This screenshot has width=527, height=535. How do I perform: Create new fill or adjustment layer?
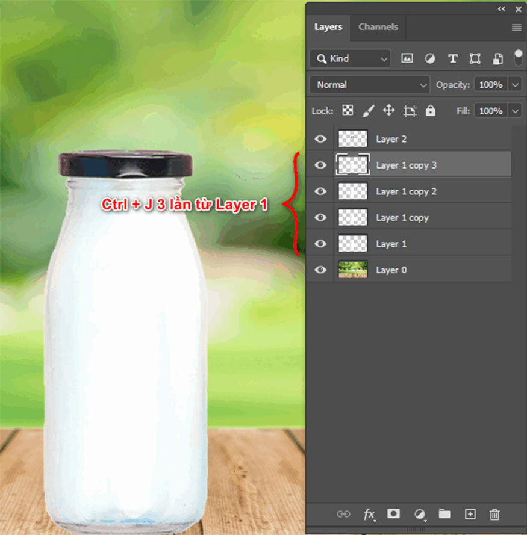click(420, 514)
